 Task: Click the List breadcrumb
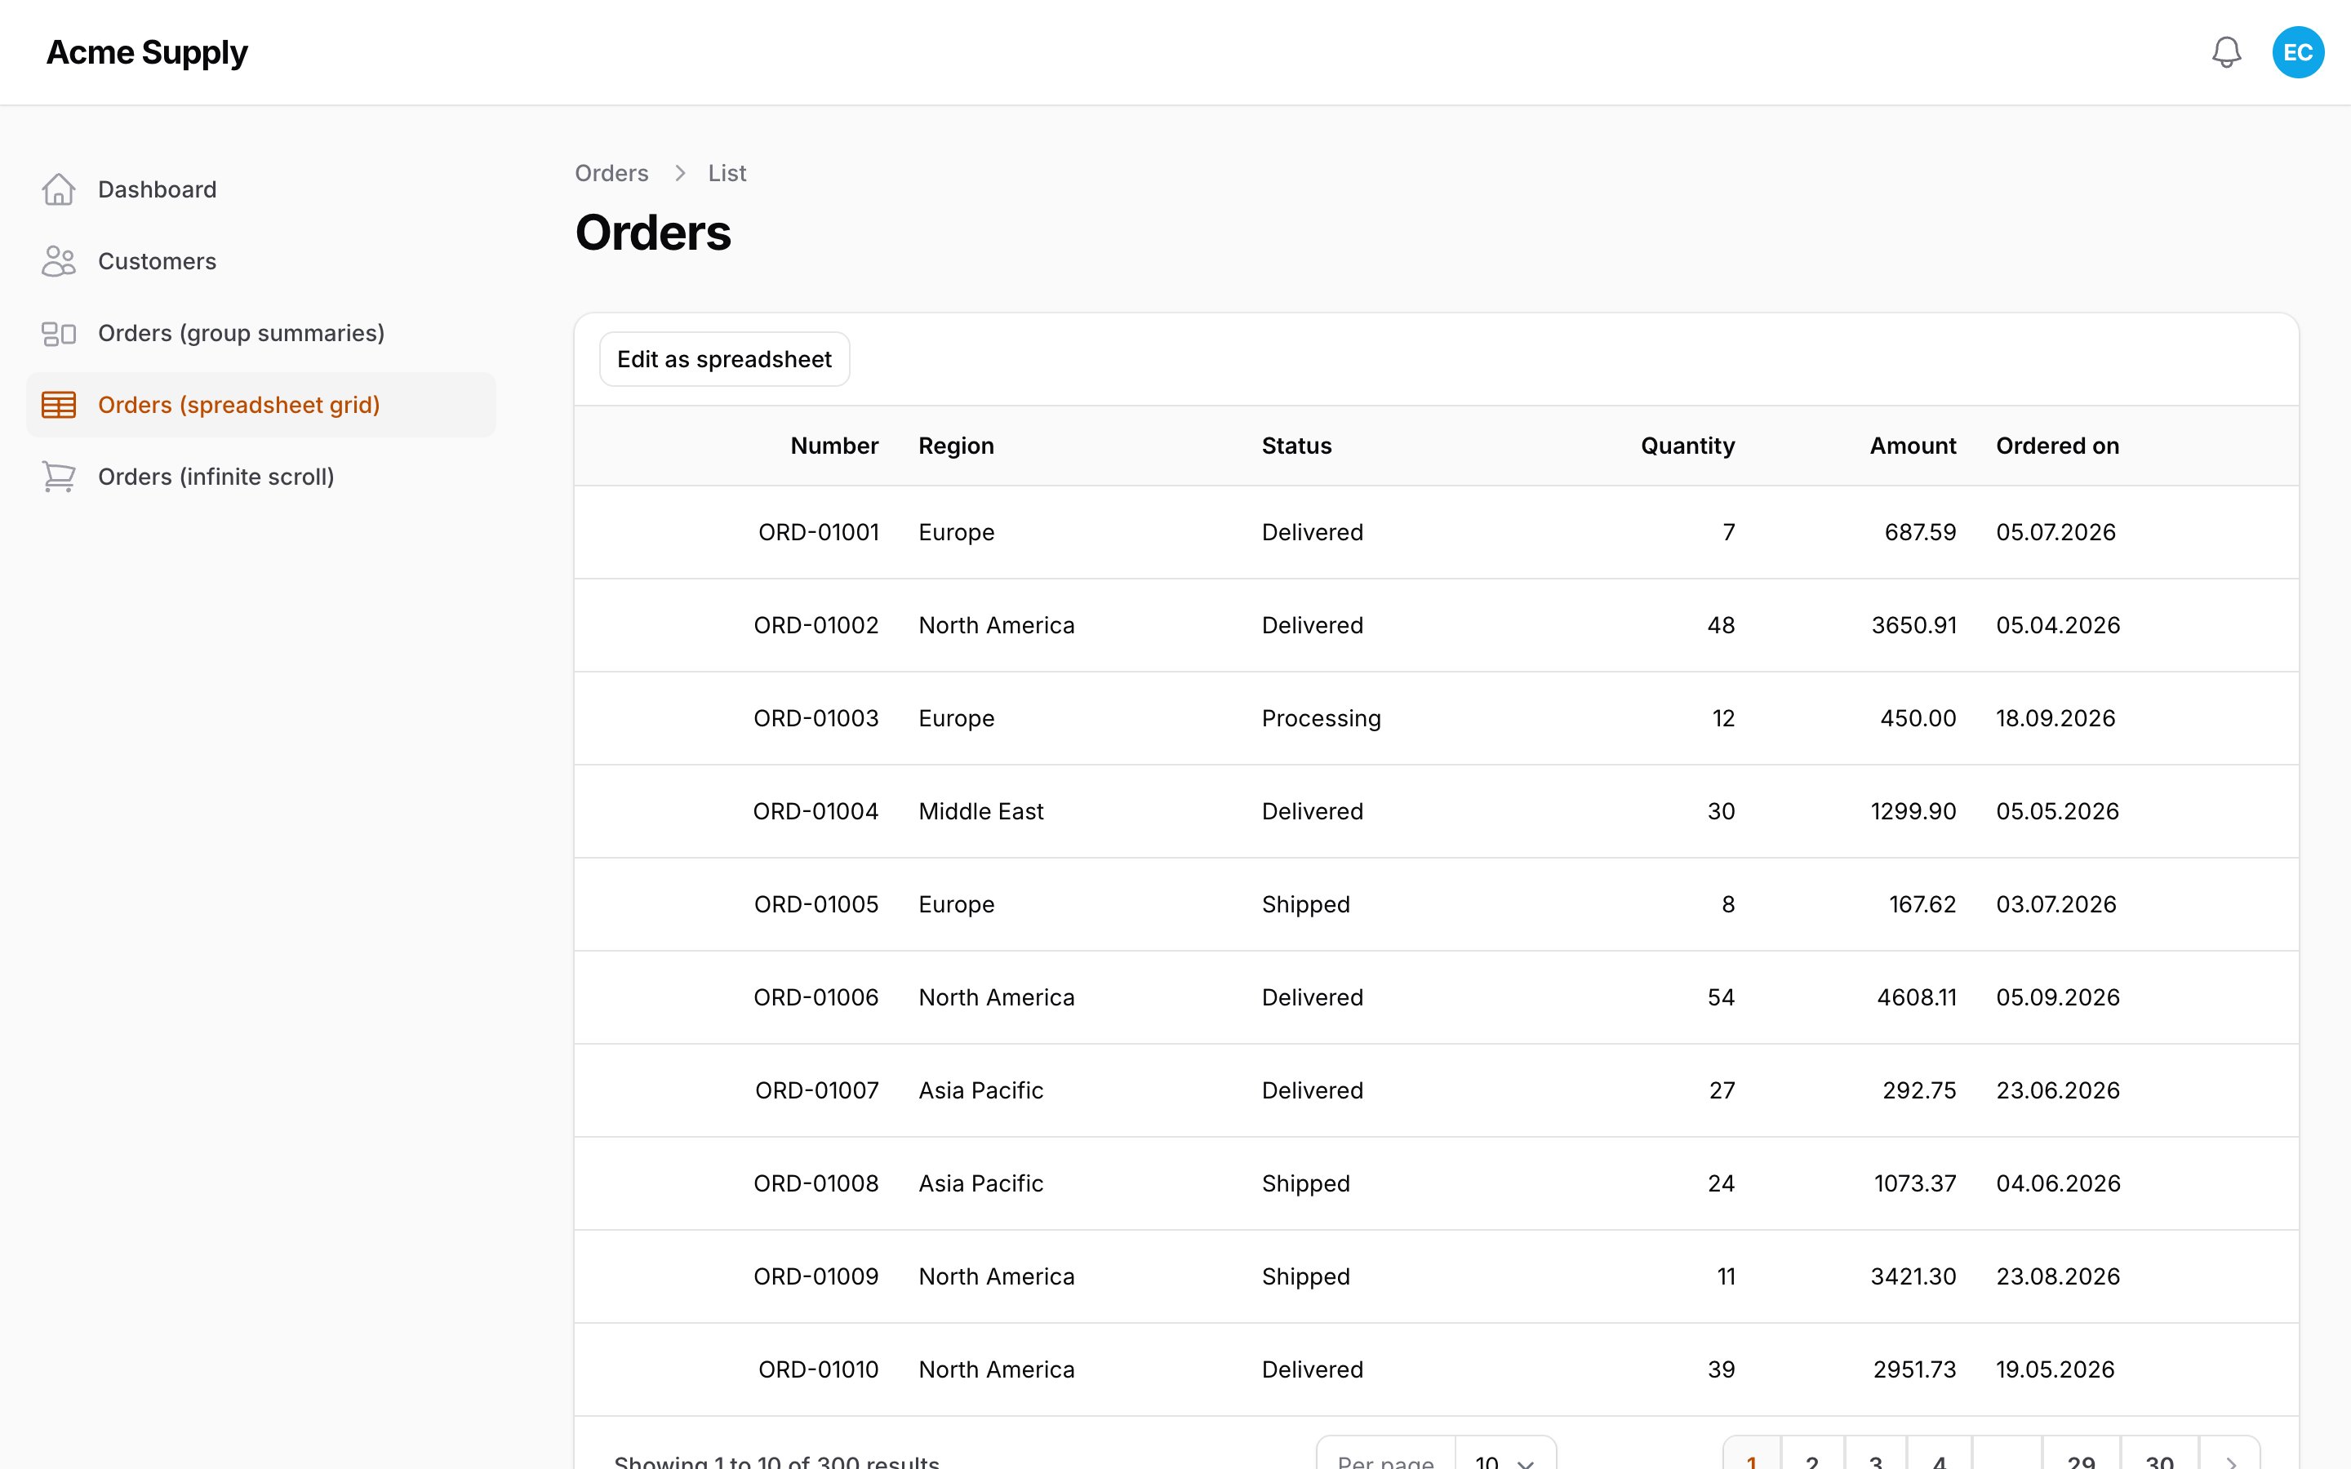tap(727, 173)
